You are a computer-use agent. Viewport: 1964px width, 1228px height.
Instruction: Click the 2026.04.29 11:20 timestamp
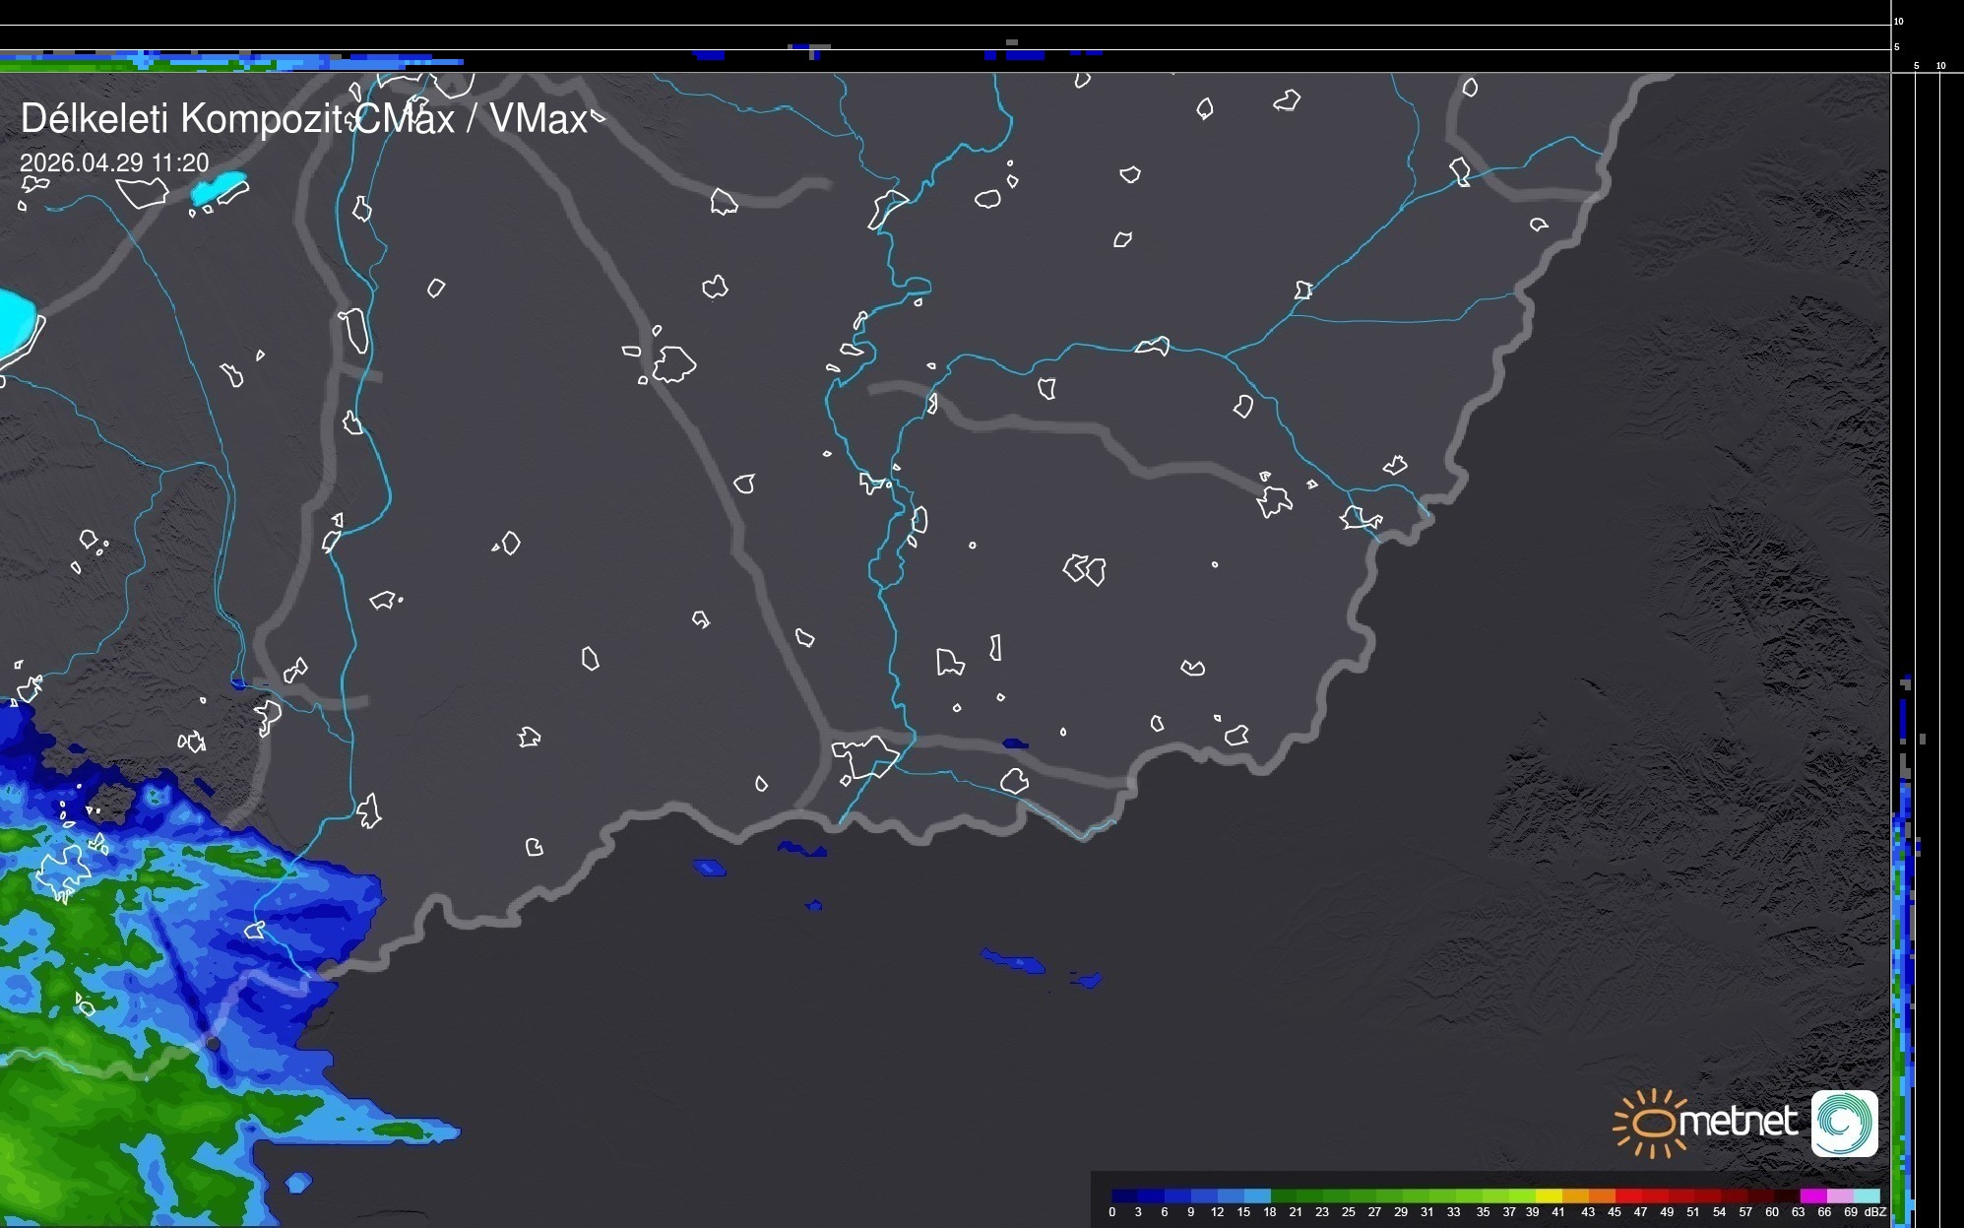point(114,162)
